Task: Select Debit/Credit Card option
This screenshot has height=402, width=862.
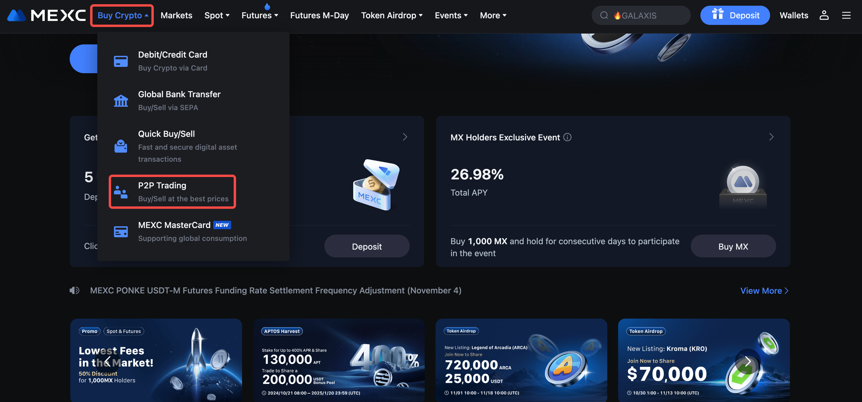Action: 193,61
